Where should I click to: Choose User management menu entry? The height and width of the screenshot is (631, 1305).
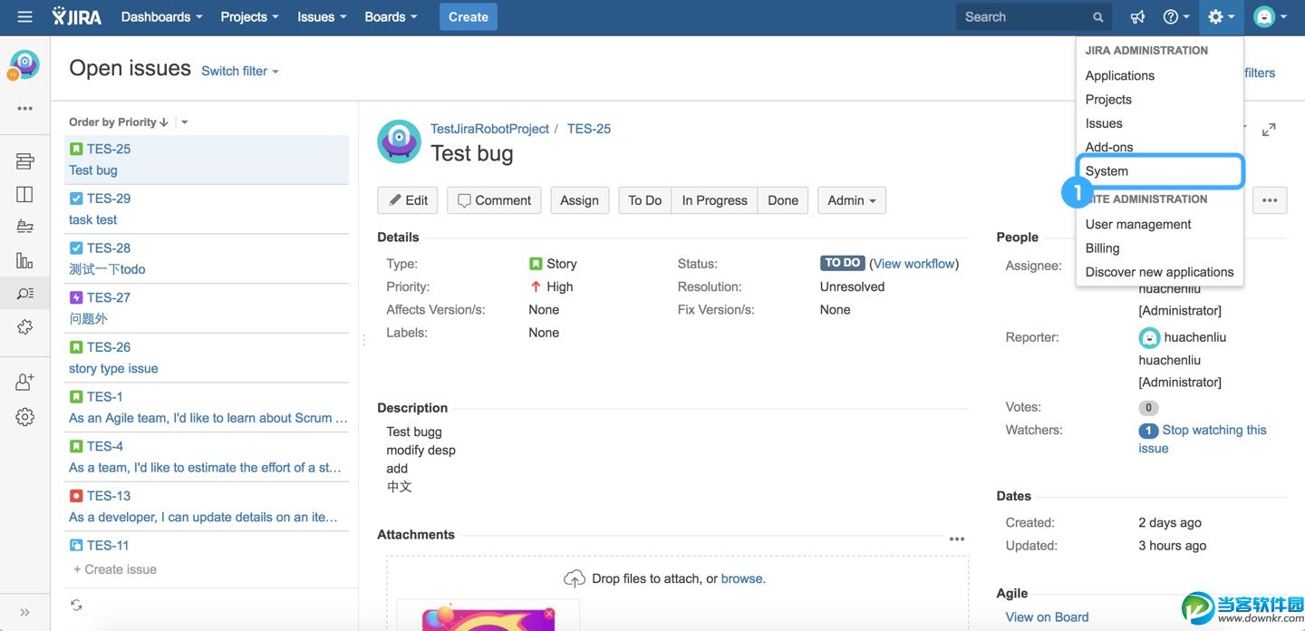click(x=1138, y=224)
